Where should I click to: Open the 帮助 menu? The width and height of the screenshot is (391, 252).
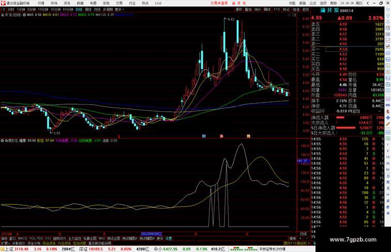pyautogui.click(x=334, y=3)
